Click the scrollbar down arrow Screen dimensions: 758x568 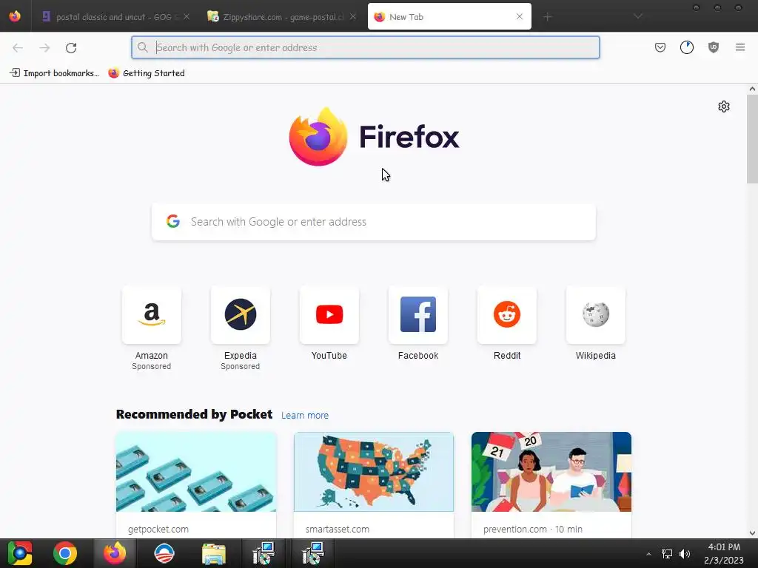coord(752,533)
